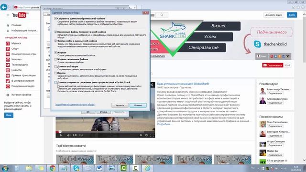This screenshot has width=306, height=172.
Task: Open Компьютерные игры category
Action: point(21,54)
